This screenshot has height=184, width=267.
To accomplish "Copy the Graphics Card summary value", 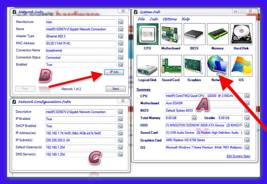I will 247,140.
